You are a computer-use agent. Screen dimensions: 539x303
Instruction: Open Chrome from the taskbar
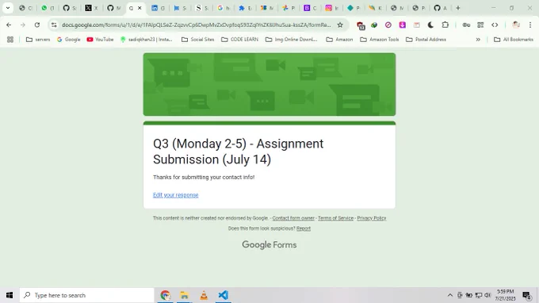point(166,295)
